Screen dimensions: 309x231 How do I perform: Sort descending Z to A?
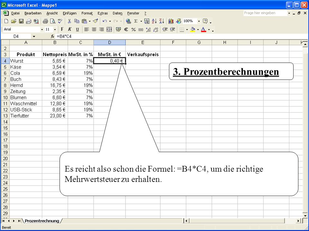pos(162,21)
